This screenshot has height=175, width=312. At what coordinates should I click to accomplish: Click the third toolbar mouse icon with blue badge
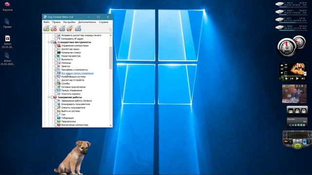coord(62,28)
